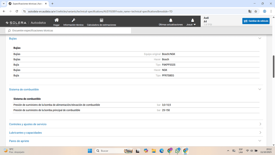Image resolution: width=275 pixels, height=155 pixels.
Task: Click the Google Translate icon in address bar
Action: [x=250, y=11]
